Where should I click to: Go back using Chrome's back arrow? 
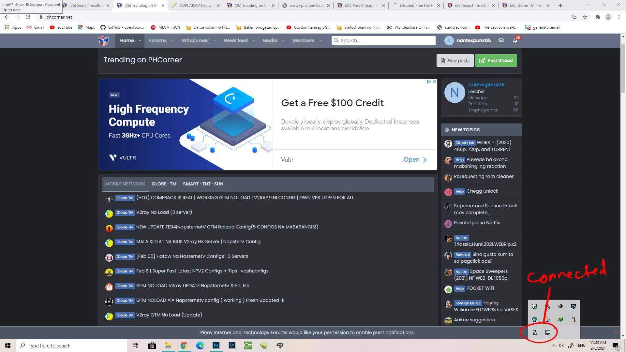point(7,17)
